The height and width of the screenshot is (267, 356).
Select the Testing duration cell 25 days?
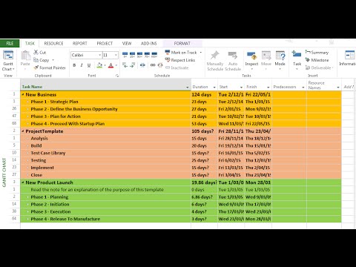click(x=204, y=160)
